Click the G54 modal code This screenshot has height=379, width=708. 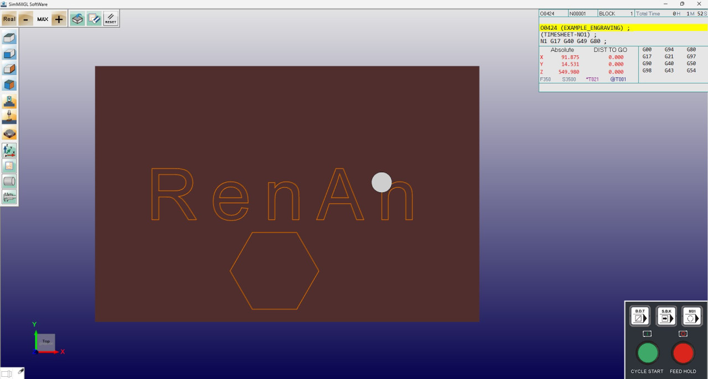pyautogui.click(x=691, y=71)
